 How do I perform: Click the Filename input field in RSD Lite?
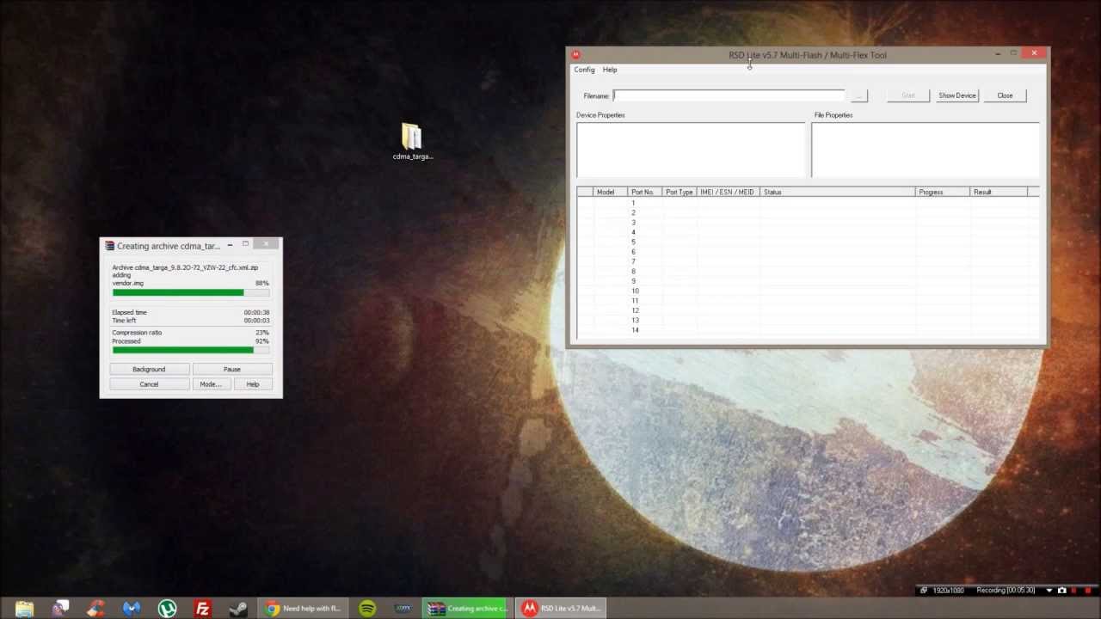(729, 95)
